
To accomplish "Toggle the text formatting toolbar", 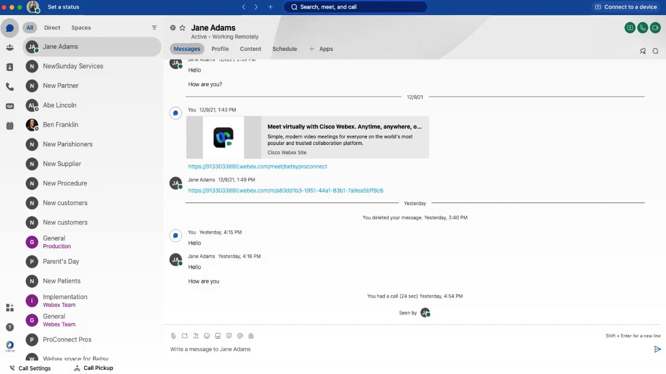I will click(196, 336).
